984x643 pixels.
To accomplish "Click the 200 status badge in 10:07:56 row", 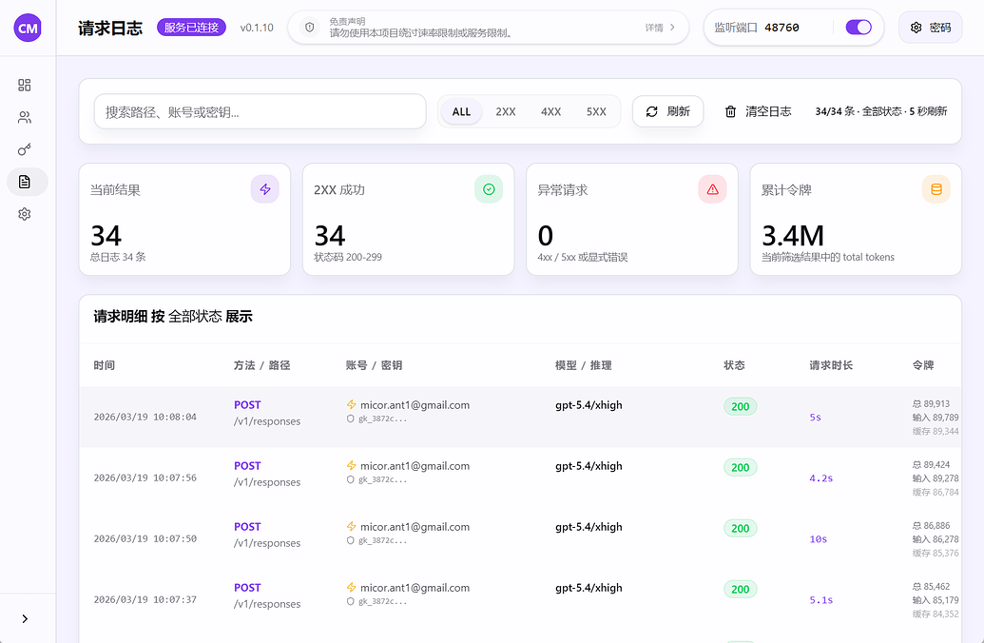I will tap(741, 467).
